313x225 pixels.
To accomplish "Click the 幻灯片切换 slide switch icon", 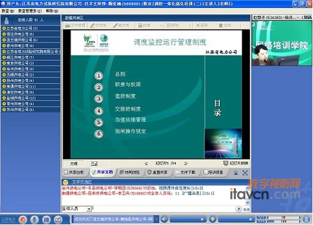I will [x=225, y=163].
